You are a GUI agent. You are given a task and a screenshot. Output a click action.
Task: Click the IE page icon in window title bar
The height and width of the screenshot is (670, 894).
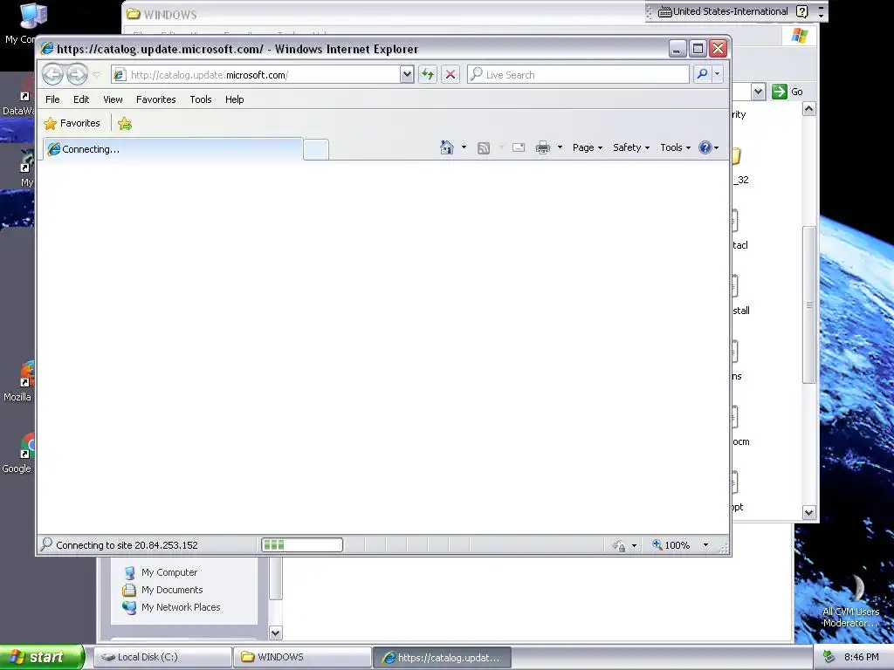47,49
